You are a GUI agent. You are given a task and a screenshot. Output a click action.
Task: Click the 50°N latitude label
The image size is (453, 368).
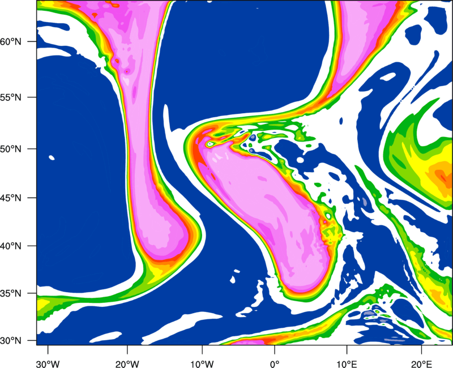click(x=11, y=149)
